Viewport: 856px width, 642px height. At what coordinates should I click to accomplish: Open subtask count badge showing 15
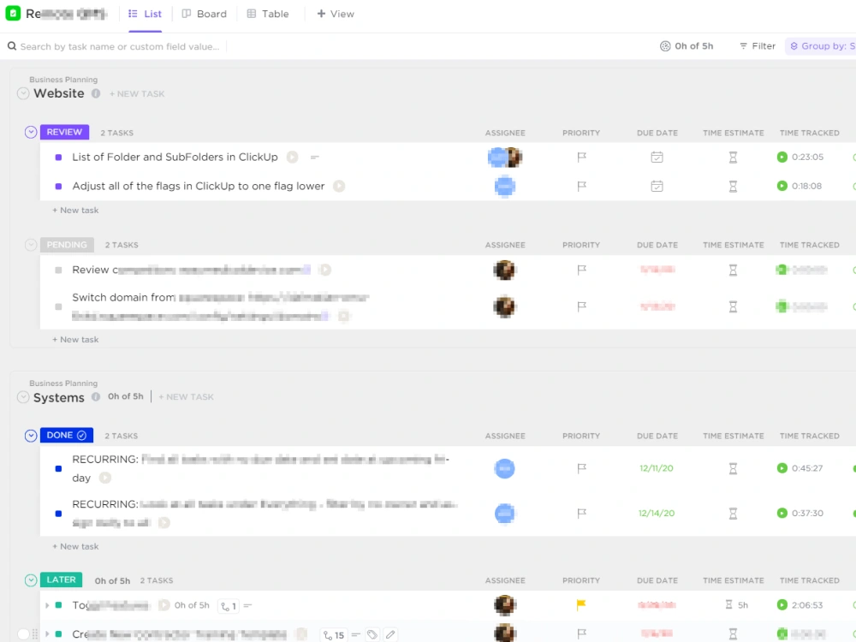[334, 635]
